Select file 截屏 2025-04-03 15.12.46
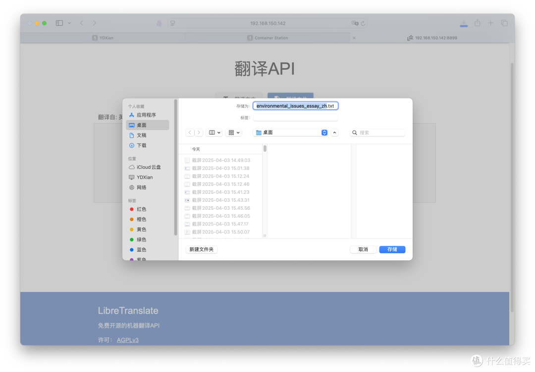Image resolution: width=535 pixels, height=372 pixels. click(x=220, y=185)
